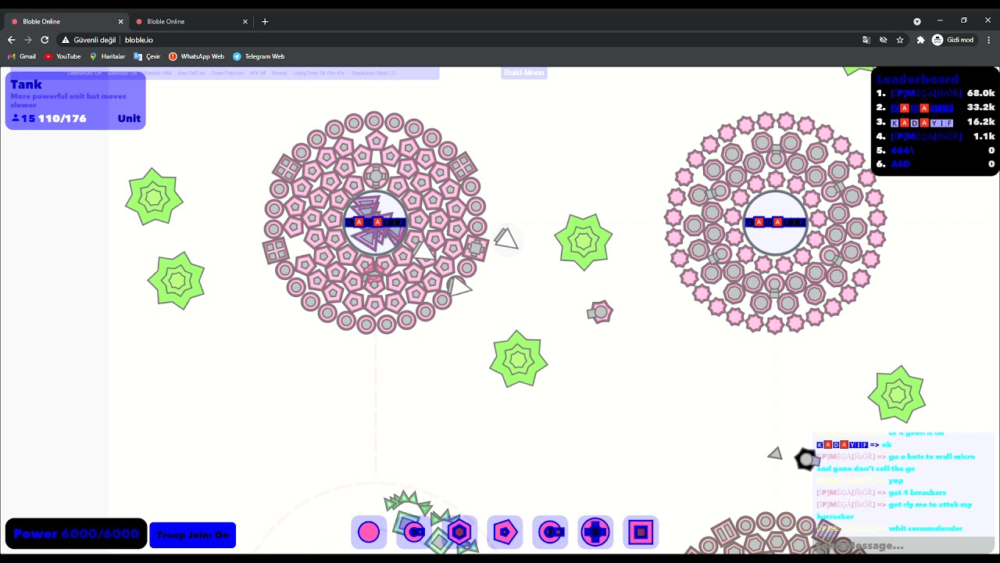The height and width of the screenshot is (563, 1000).
Task: Click the green star generator at lower right
Action: pyautogui.click(x=897, y=394)
